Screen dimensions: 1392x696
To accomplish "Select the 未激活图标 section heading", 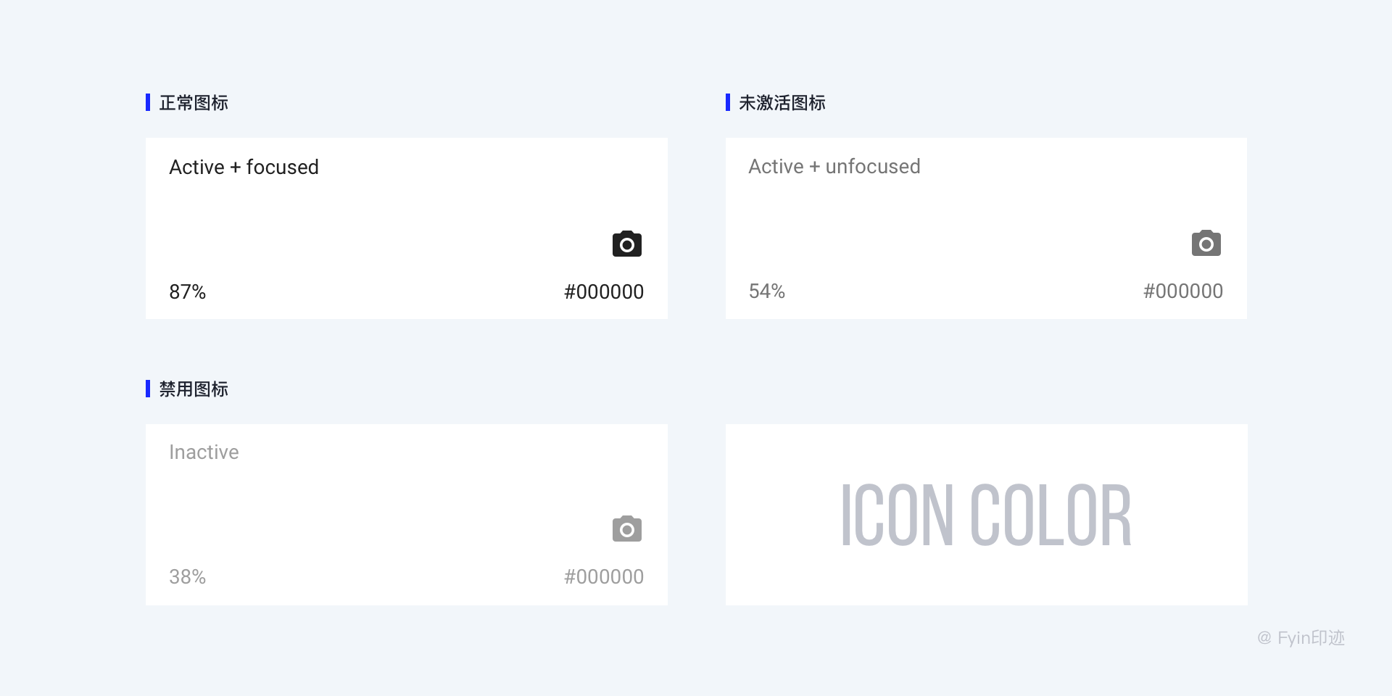I will [x=782, y=103].
